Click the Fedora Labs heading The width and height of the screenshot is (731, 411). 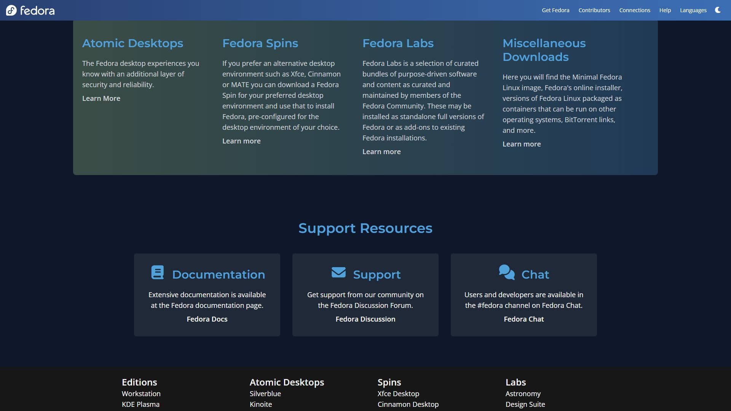[398, 43]
